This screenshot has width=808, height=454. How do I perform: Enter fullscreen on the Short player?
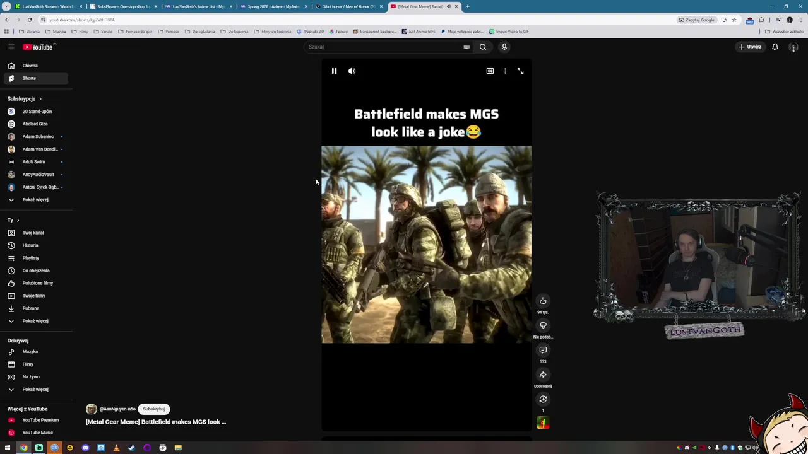520,71
